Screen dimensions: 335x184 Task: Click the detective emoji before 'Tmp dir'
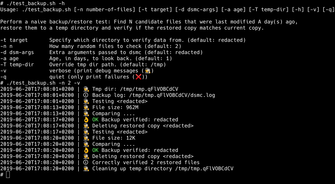coord(86,89)
